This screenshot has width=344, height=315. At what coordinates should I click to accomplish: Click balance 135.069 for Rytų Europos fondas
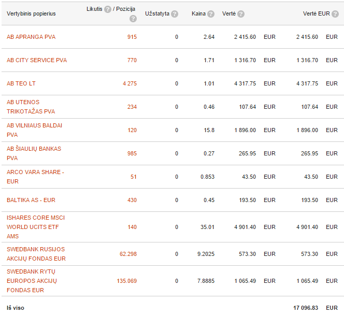pos(127,281)
